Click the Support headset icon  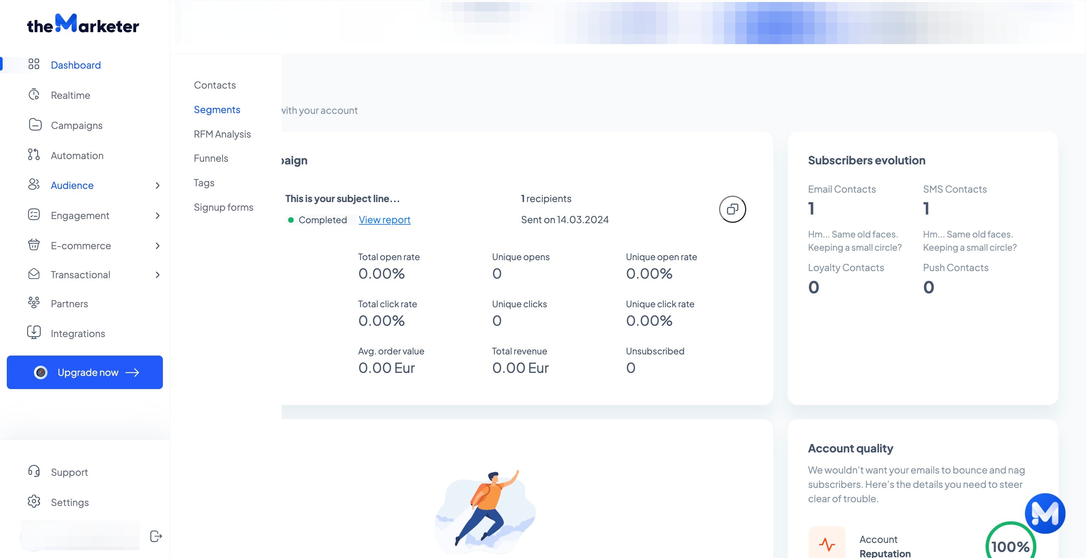(x=34, y=471)
